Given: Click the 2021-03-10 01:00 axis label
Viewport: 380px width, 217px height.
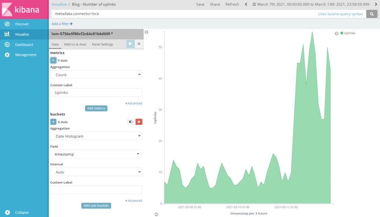Looking at the screenshot, I should [238, 207].
